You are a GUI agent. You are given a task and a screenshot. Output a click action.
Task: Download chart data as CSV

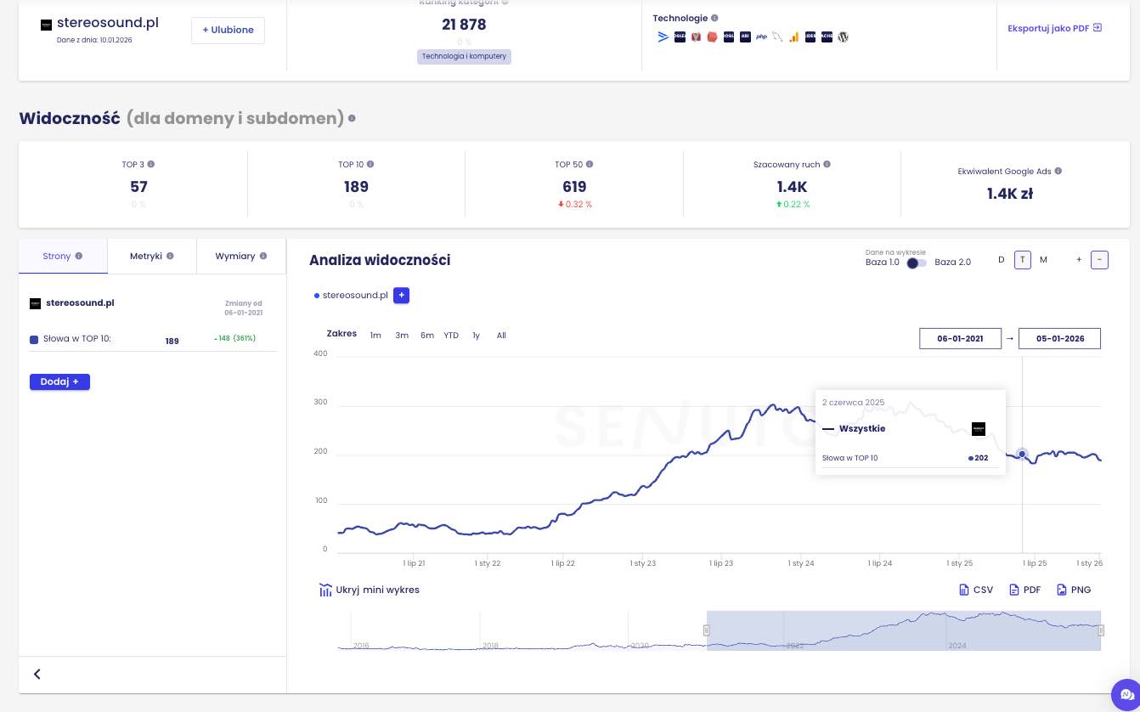coord(975,590)
